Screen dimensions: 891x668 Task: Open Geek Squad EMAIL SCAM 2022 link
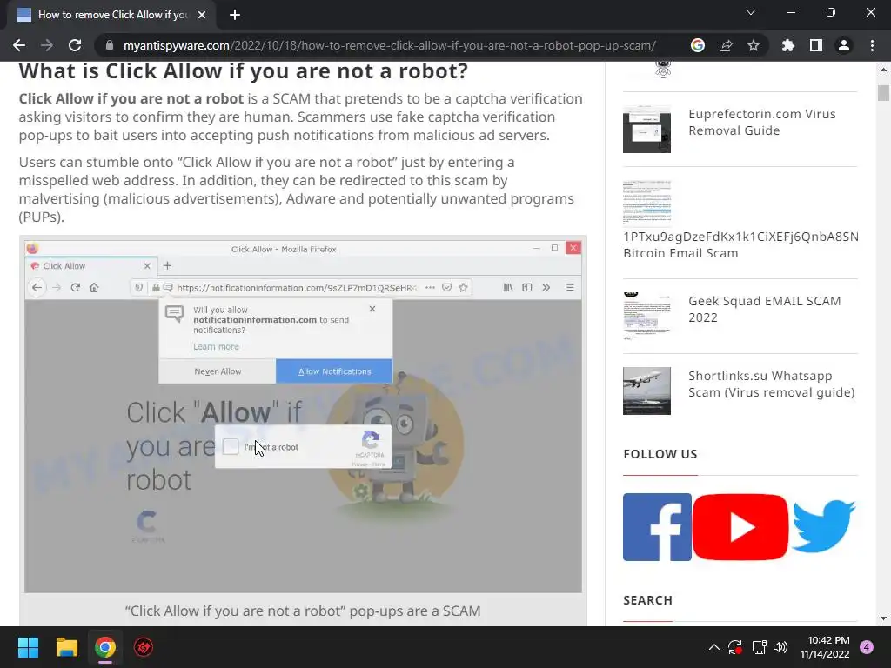click(764, 309)
